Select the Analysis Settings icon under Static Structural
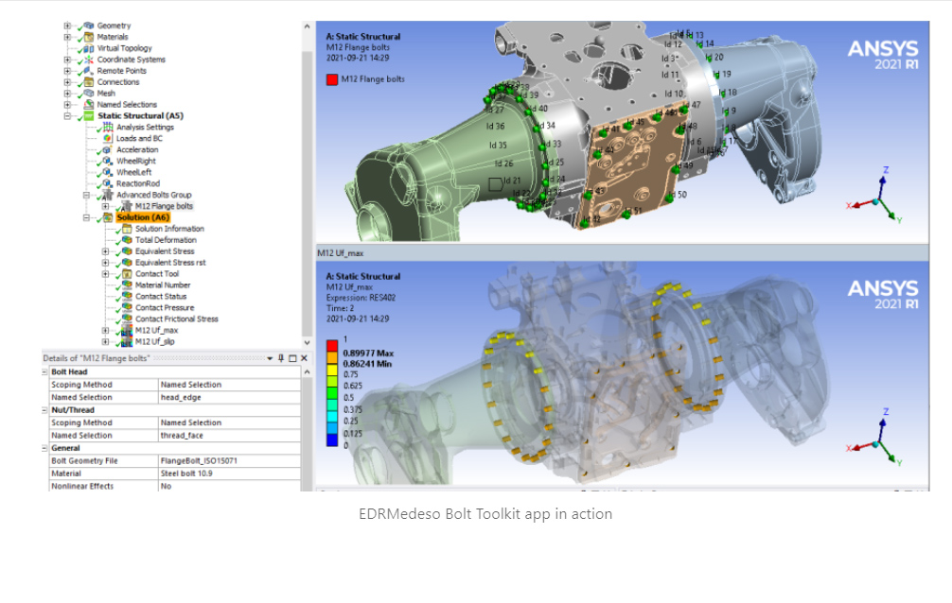This screenshot has height=603, width=952. tap(106, 126)
